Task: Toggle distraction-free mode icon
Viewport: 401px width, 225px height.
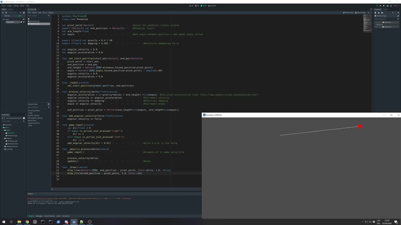Action: [x=371, y=9]
